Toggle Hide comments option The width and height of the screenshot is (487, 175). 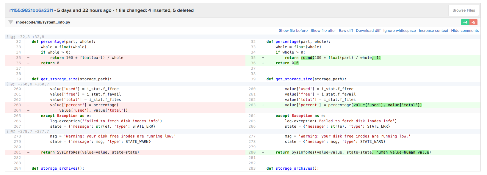point(465,31)
